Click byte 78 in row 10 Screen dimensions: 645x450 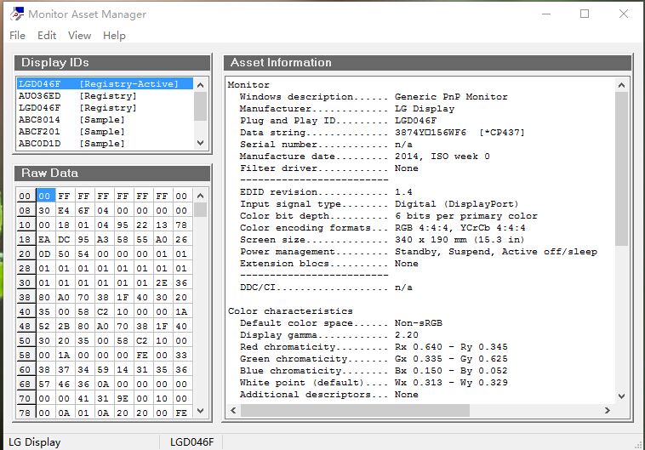(181, 225)
